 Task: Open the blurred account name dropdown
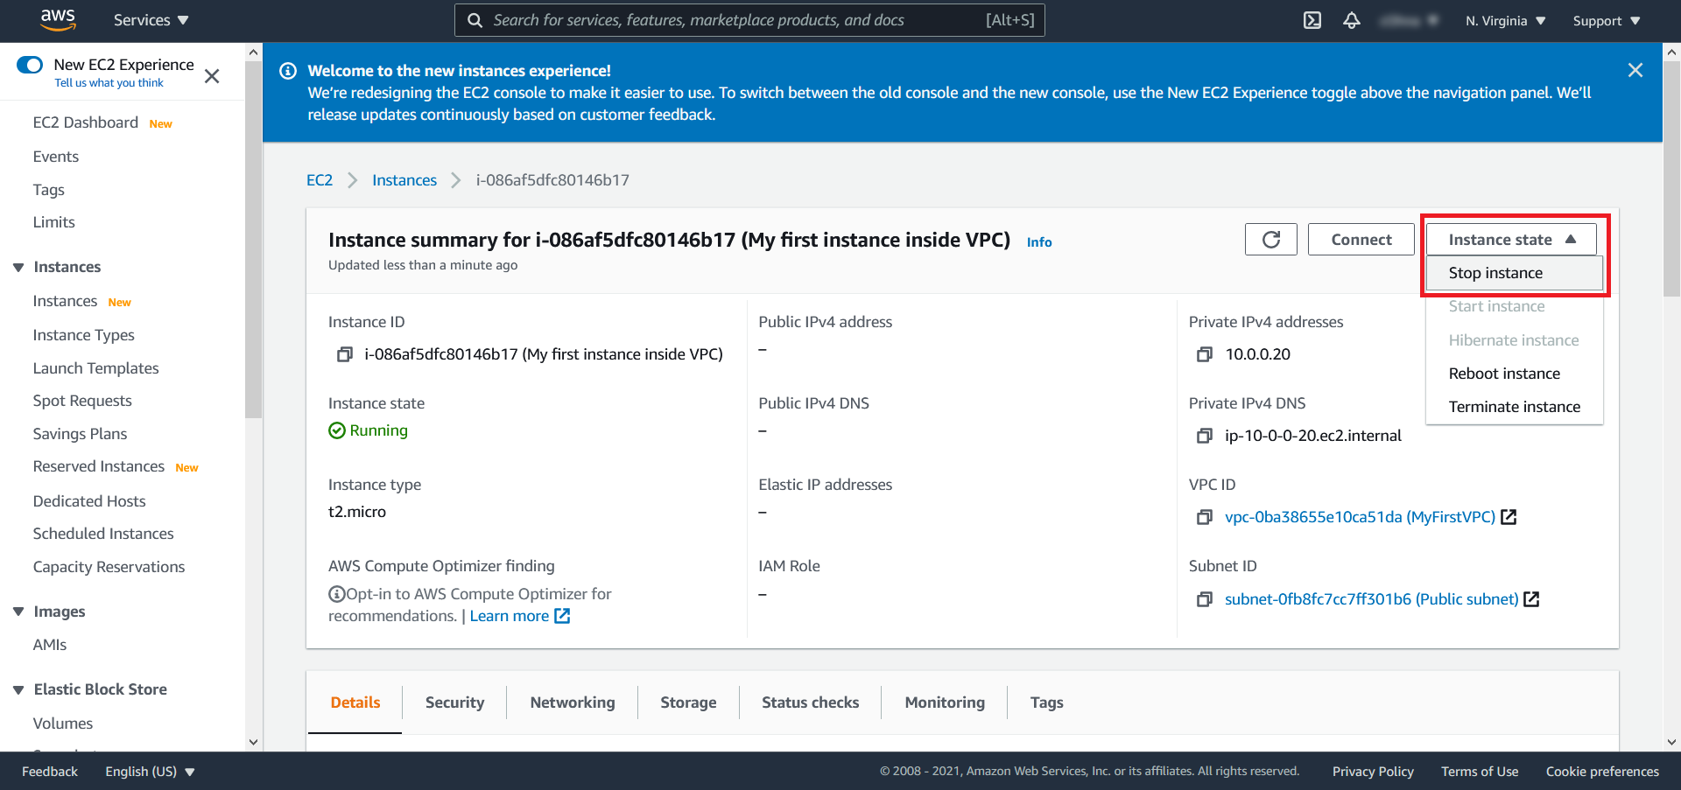coord(1409,20)
